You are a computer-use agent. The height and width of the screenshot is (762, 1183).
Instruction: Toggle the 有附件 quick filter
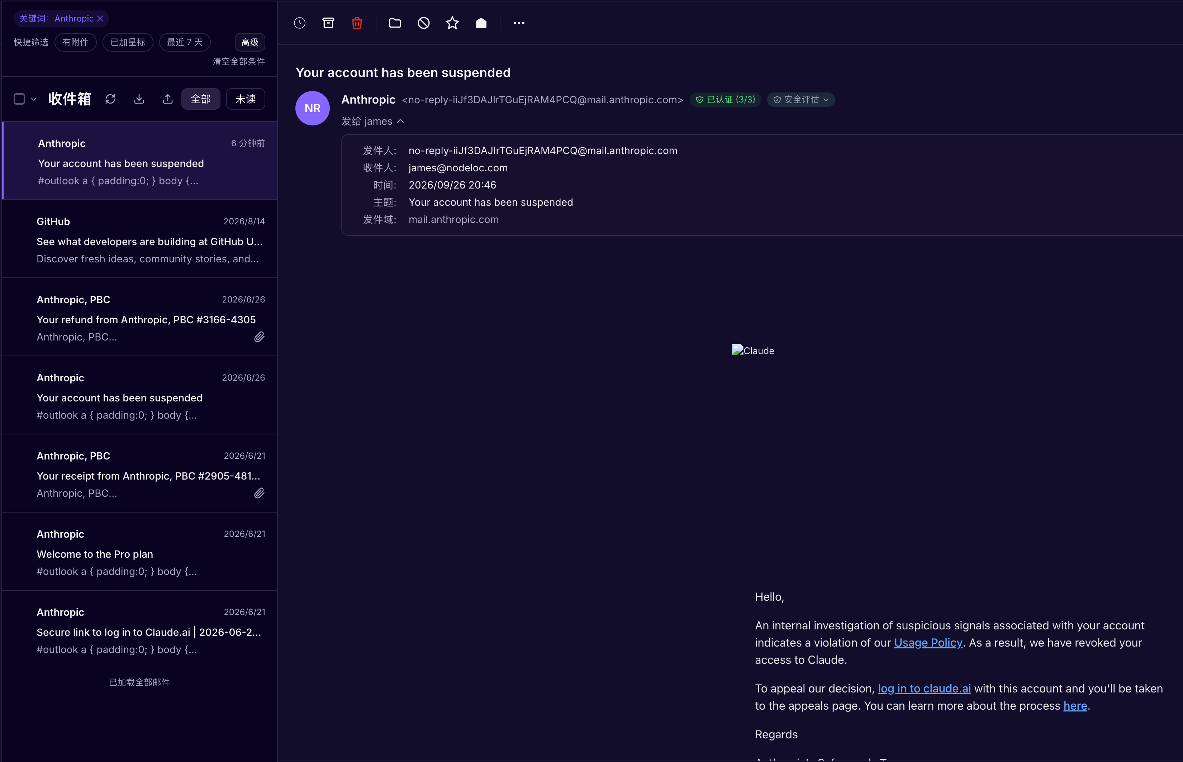(x=75, y=42)
